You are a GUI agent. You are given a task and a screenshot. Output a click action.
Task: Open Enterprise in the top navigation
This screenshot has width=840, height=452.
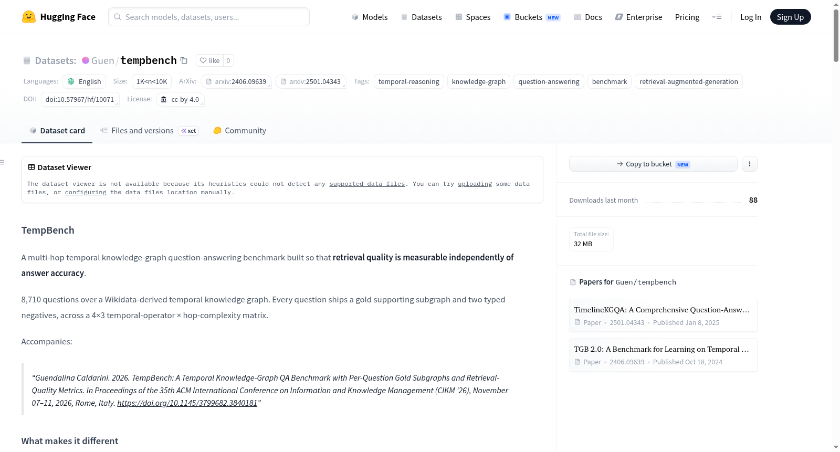(x=638, y=17)
